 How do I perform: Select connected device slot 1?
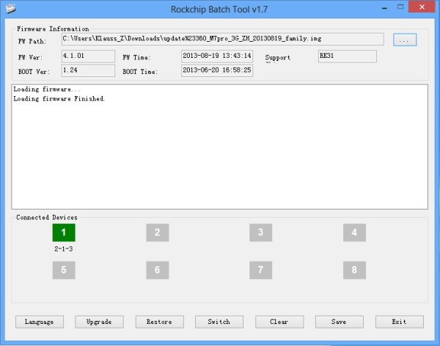tap(64, 232)
